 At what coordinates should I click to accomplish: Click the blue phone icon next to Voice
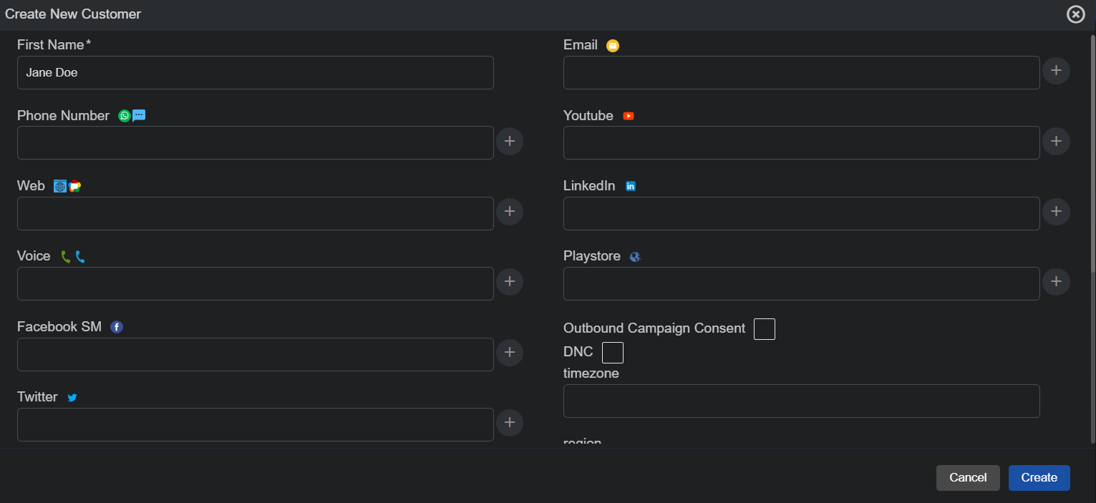(80, 257)
